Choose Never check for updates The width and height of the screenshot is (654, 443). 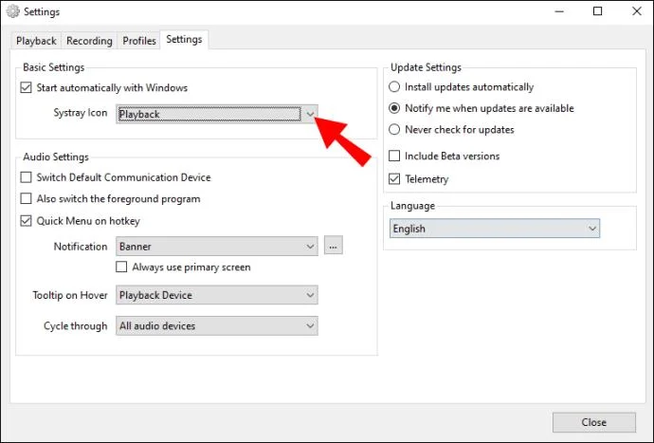[x=394, y=129]
